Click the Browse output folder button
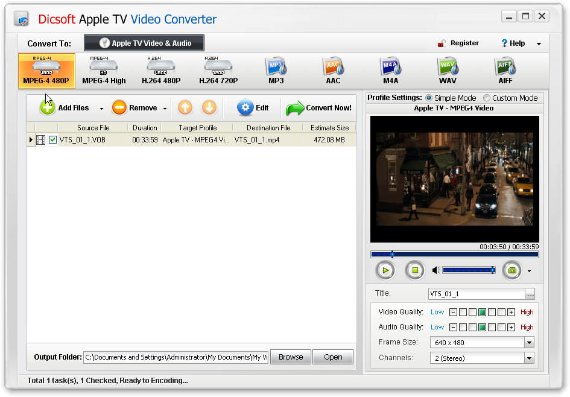Image resolution: width=570 pixels, height=397 pixels. (x=291, y=357)
